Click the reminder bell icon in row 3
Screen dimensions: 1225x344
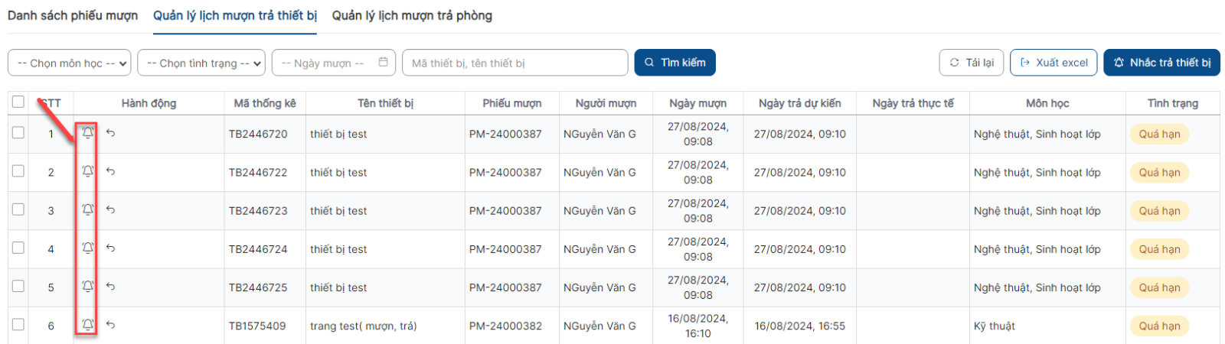click(88, 209)
